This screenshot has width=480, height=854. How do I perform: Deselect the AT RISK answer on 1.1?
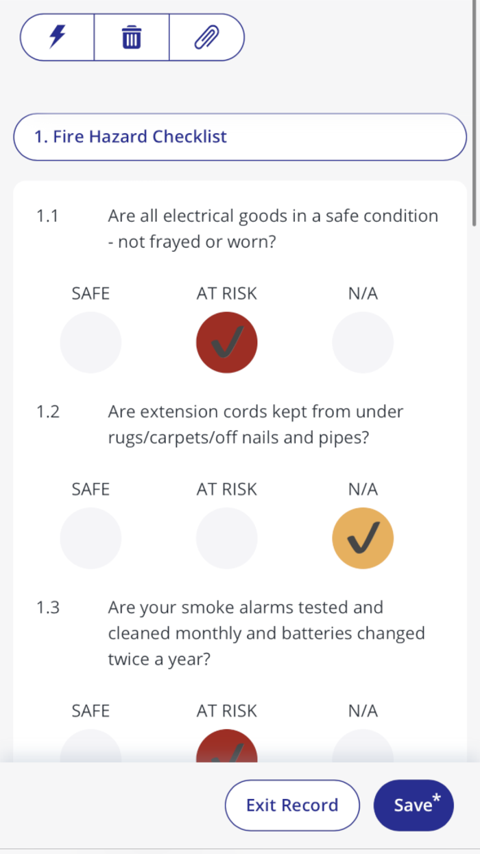click(226, 342)
